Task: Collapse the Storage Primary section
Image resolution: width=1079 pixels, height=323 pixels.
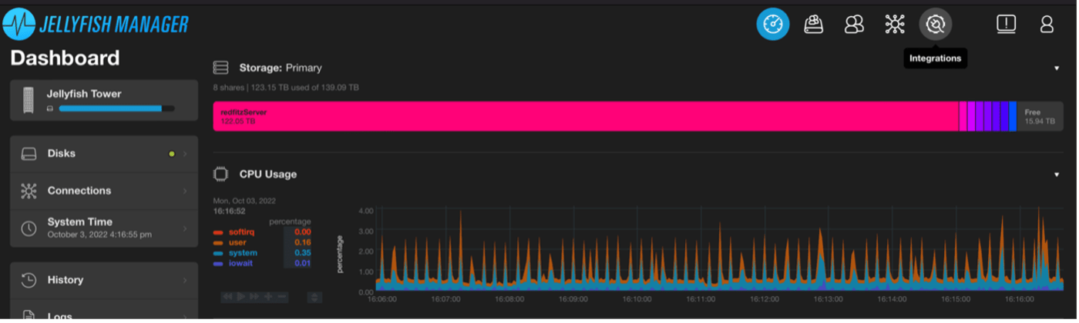Action: click(1057, 68)
